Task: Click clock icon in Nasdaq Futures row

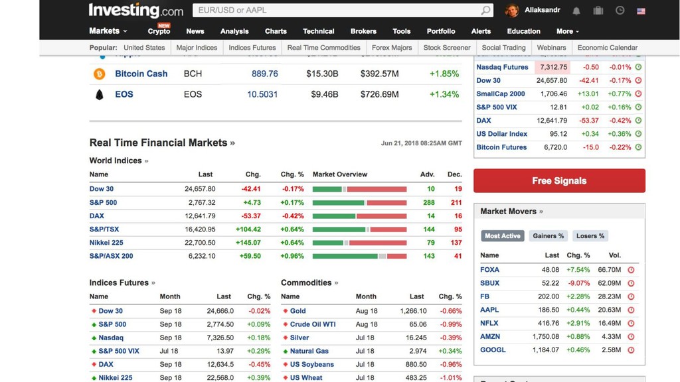Action: pyautogui.click(x=638, y=67)
